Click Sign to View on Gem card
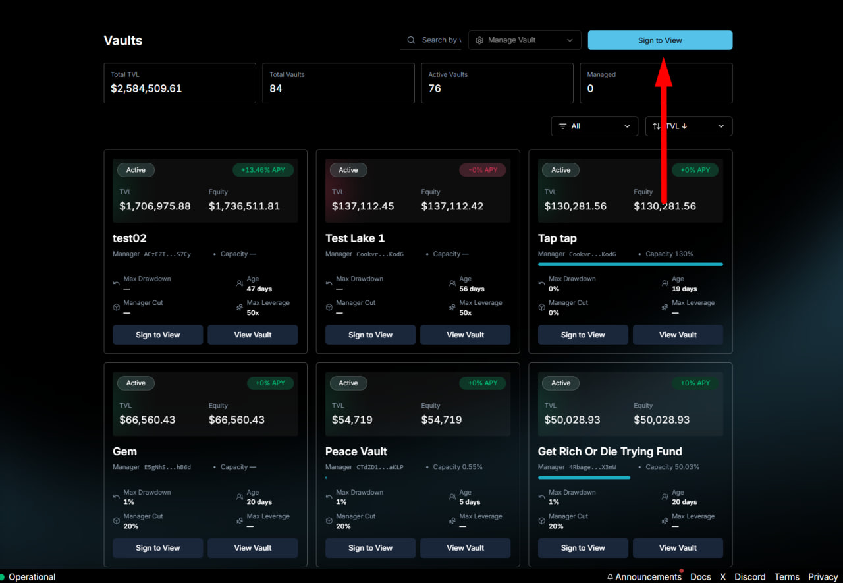Screen dimensions: 843x583 point(158,548)
